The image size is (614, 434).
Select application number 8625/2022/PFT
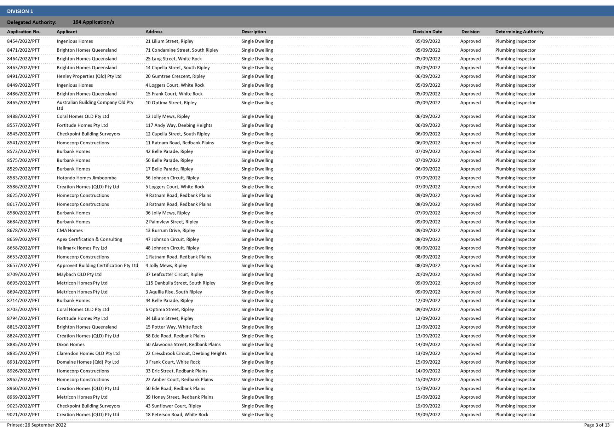[x=23, y=195]
